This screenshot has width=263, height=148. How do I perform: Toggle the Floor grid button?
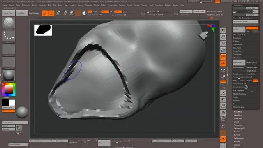click(x=223, y=64)
